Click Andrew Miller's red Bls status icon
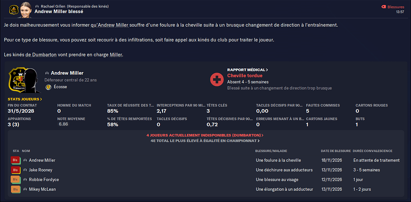This screenshot has height=202, width=411. [15, 160]
